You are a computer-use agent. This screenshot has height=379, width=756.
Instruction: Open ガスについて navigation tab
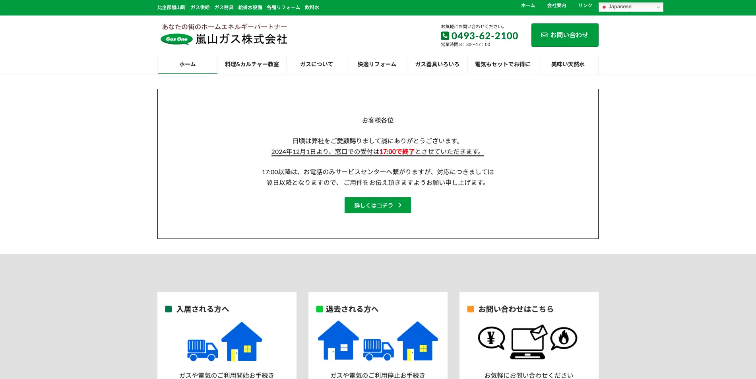tap(316, 64)
